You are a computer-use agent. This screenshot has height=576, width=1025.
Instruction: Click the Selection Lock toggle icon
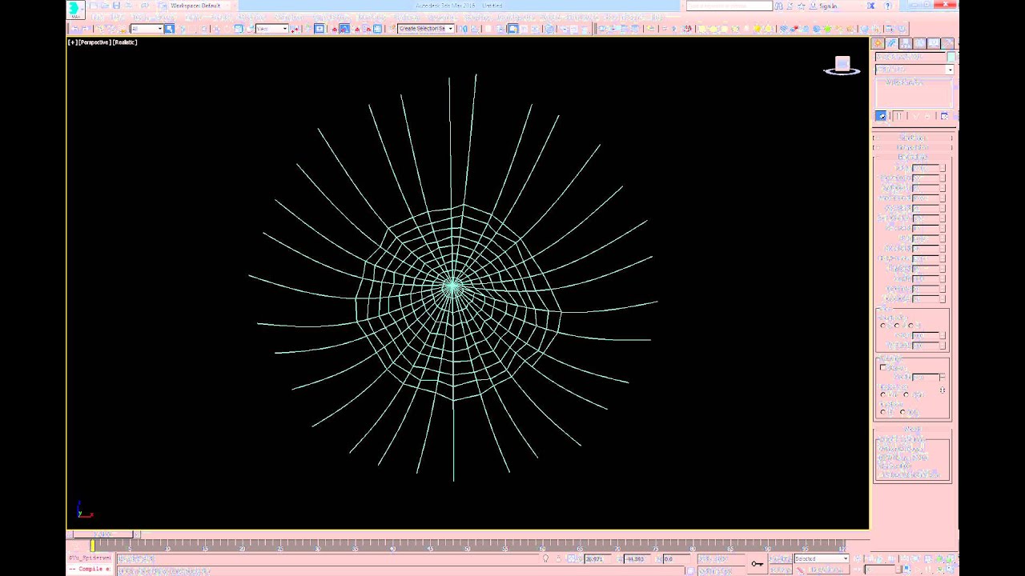(x=559, y=558)
